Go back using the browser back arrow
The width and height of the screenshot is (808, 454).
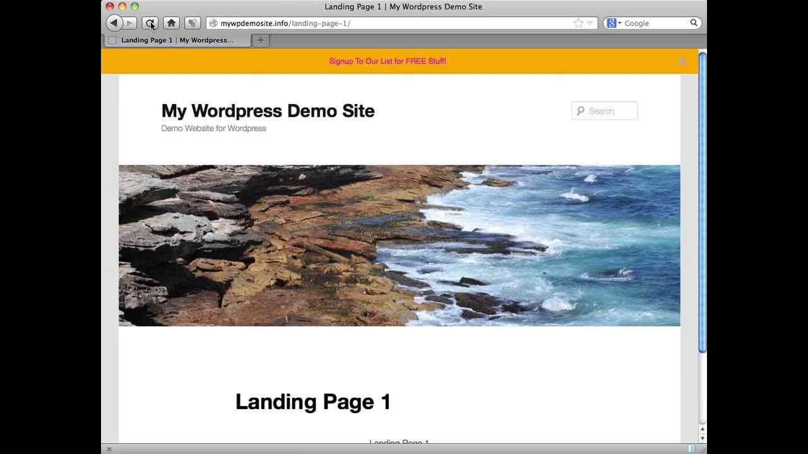pyautogui.click(x=114, y=23)
